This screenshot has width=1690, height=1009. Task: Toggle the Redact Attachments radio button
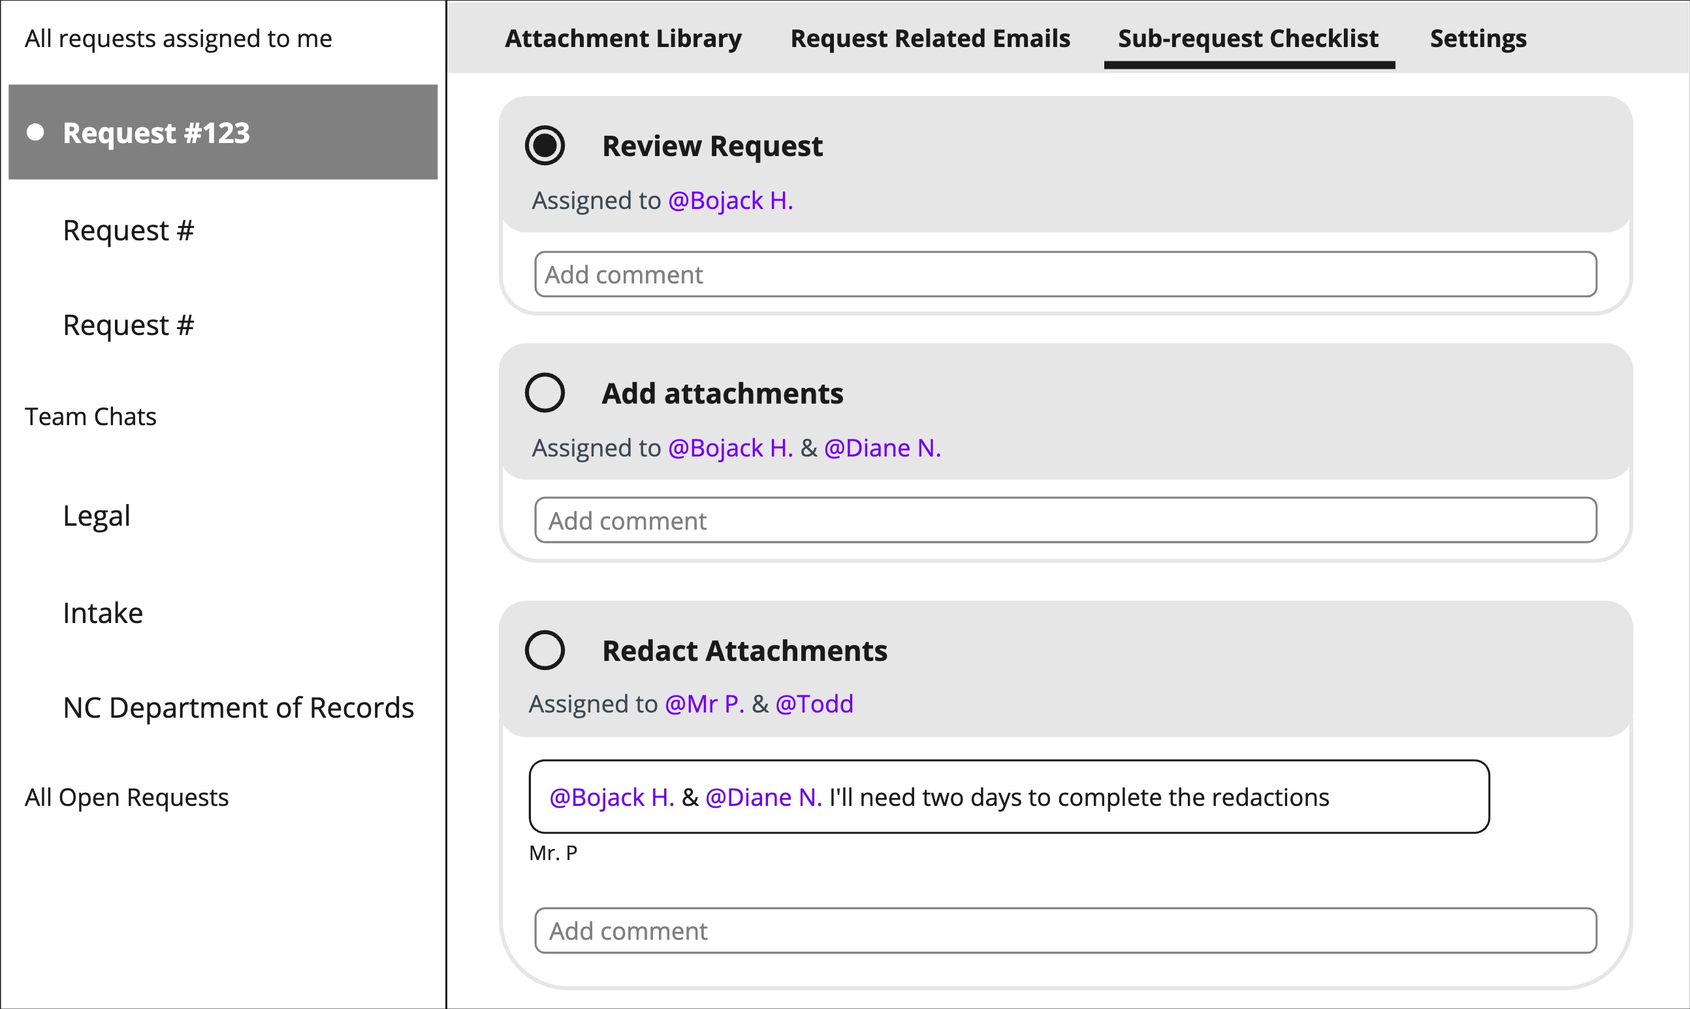point(545,650)
